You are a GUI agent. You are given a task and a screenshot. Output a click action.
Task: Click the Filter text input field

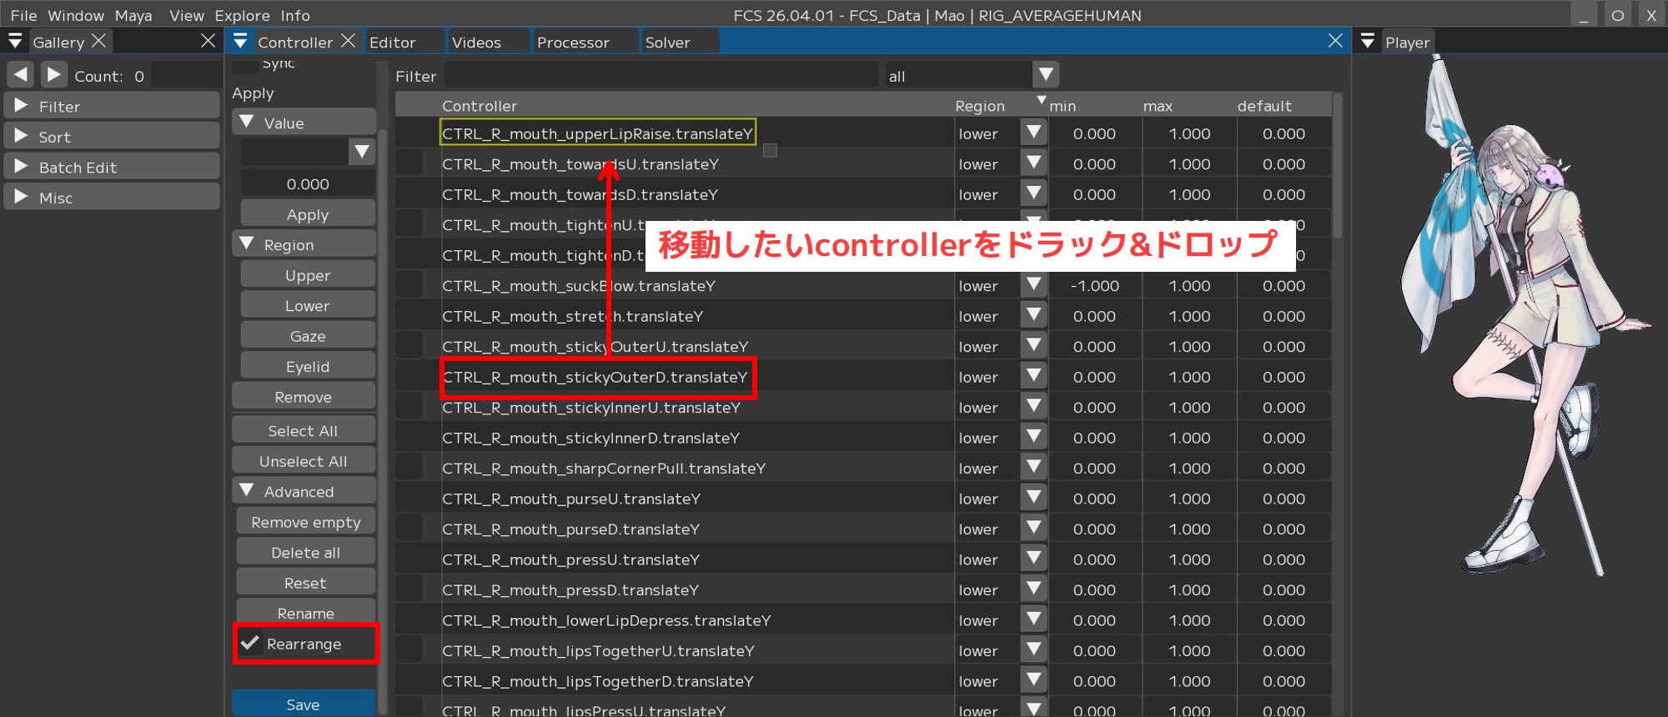(x=661, y=76)
